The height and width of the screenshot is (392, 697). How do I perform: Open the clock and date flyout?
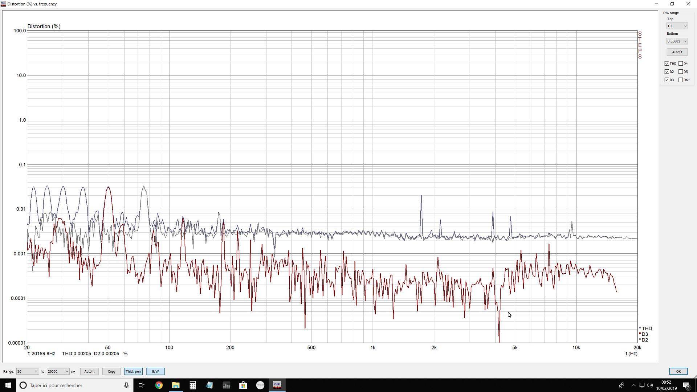point(667,385)
